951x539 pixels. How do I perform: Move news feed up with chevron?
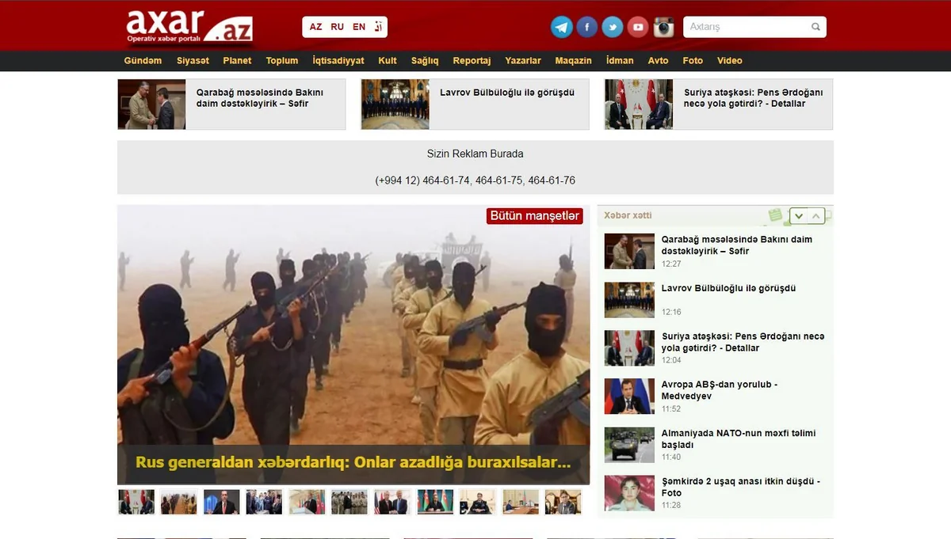tap(817, 215)
